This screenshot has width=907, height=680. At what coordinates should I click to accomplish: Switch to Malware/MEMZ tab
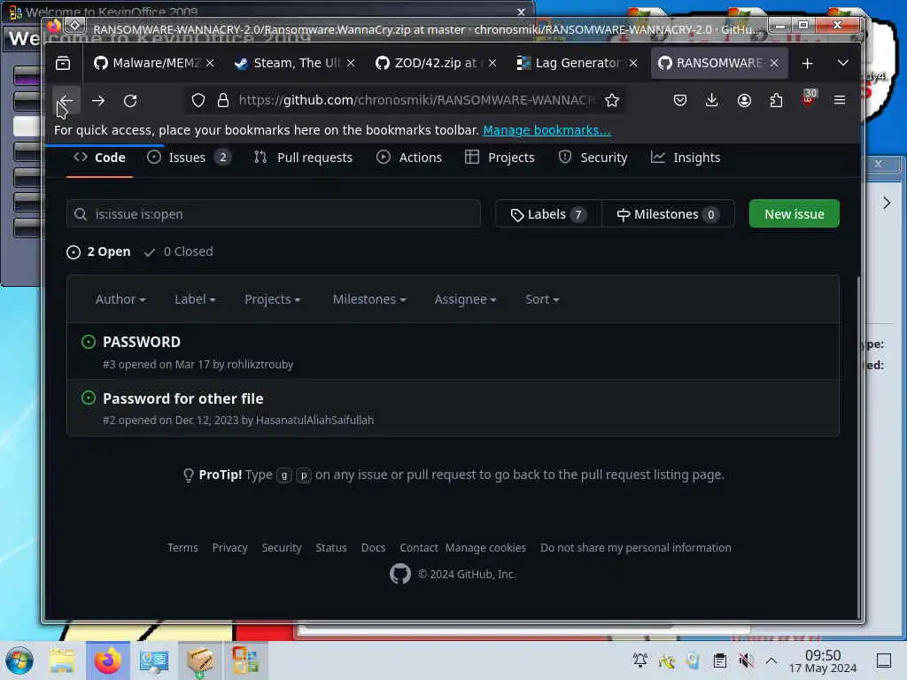tap(147, 63)
